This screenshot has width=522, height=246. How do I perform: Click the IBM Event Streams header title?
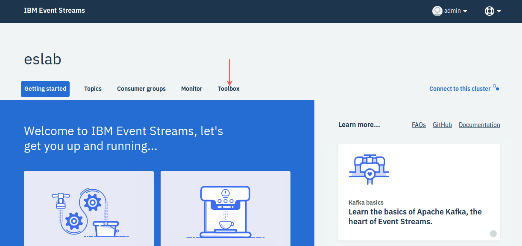click(54, 11)
